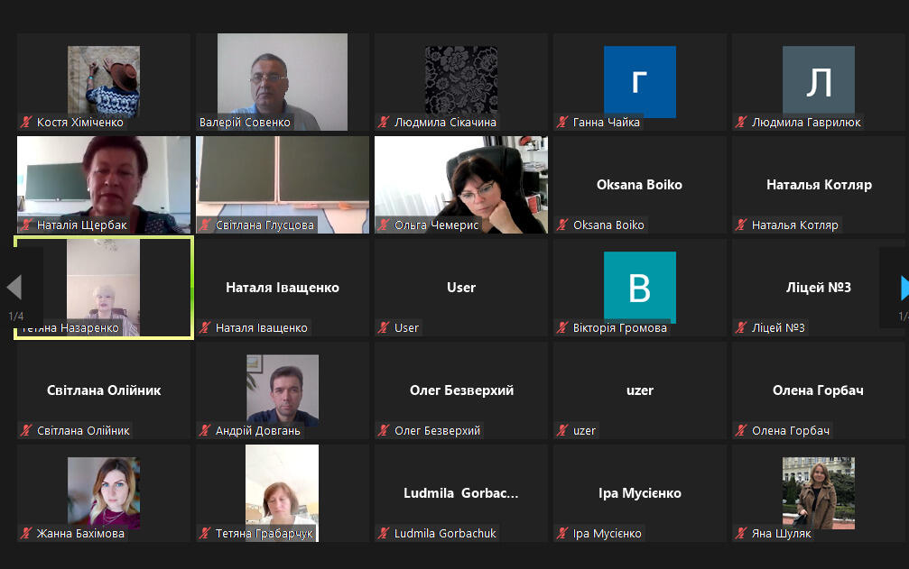Select Валерій Совенко's video tile

click(283, 82)
